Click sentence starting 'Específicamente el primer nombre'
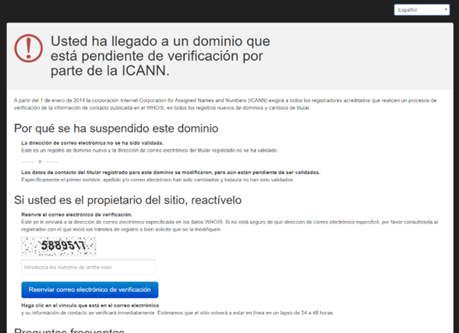This screenshot has height=333, width=459. [157, 180]
